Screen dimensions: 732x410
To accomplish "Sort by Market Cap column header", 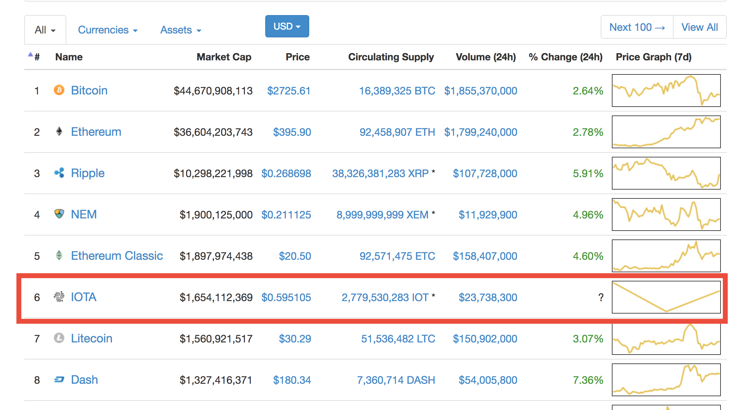I will click(x=224, y=57).
